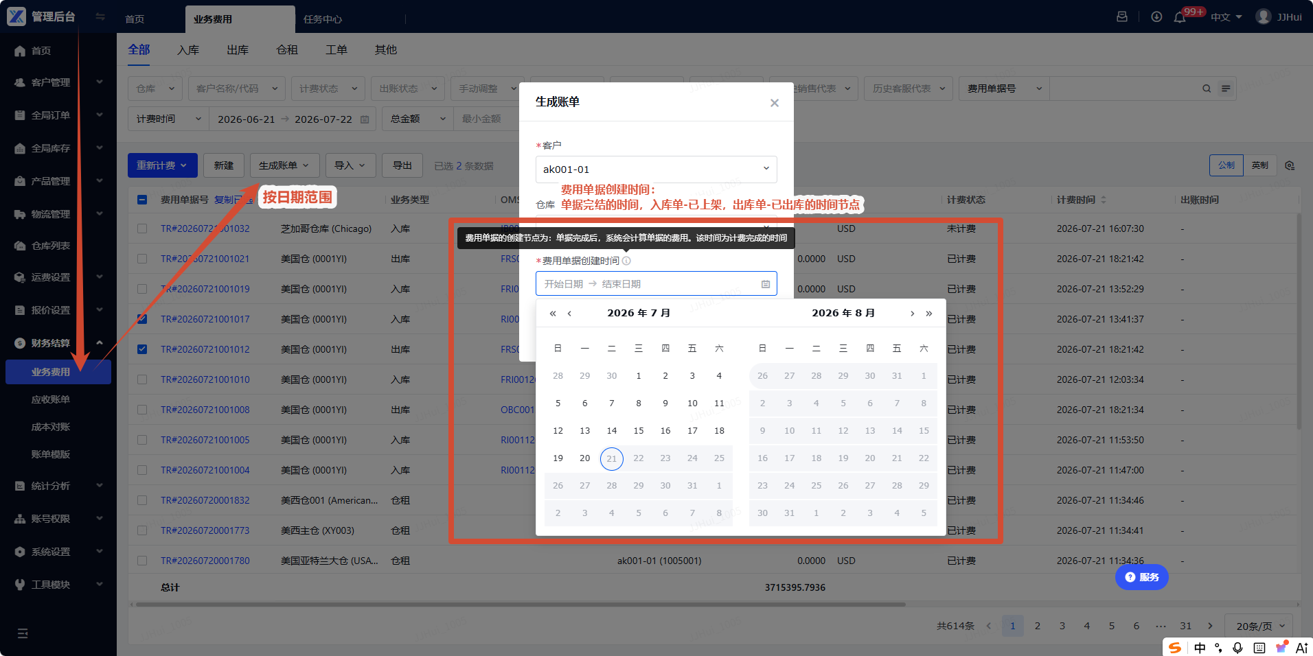The width and height of the screenshot is (1313, 656).
Task: Collapse sidebar using bottom menu icon
Action: tap(23, 633)
